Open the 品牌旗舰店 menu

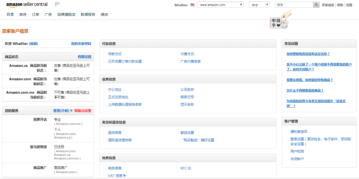point(66,14)
